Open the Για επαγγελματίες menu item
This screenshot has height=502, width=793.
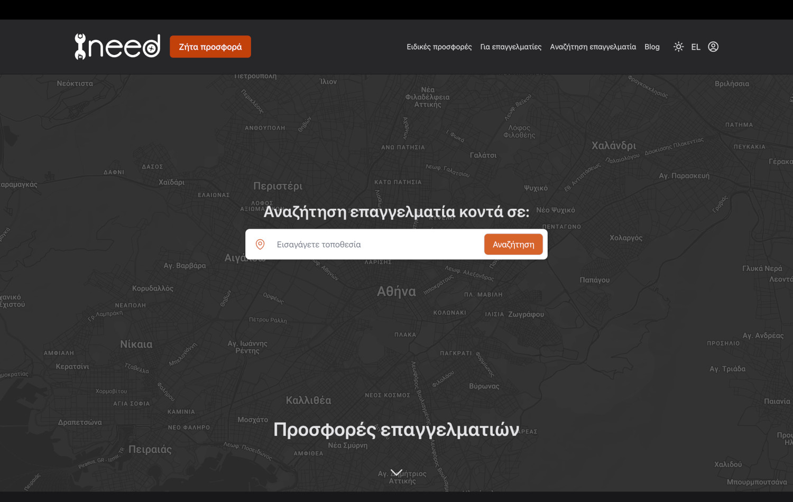(511, 47)
